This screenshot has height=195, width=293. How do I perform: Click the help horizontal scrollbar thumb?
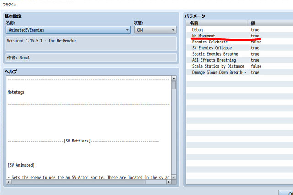click(x=78, y=182)
